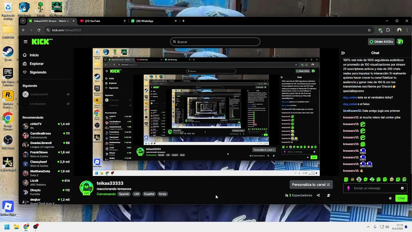Open File Explorer from the taskbar

click(16, 227)
